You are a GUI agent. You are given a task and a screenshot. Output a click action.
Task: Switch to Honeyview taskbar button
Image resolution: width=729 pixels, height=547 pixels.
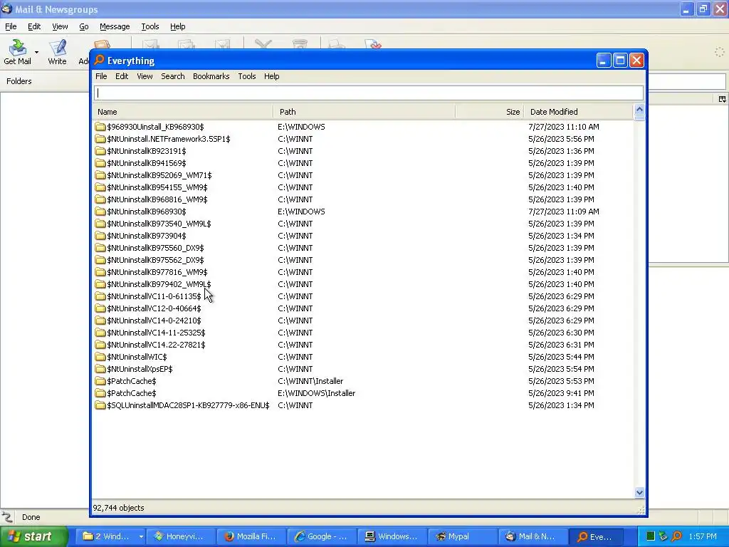pyautogui.click(x=181, y=536)
